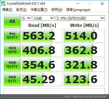Select the 4KiB Q32T1 write result 321.8
Viewport: 109px width, 99px height.
point(84,65)
